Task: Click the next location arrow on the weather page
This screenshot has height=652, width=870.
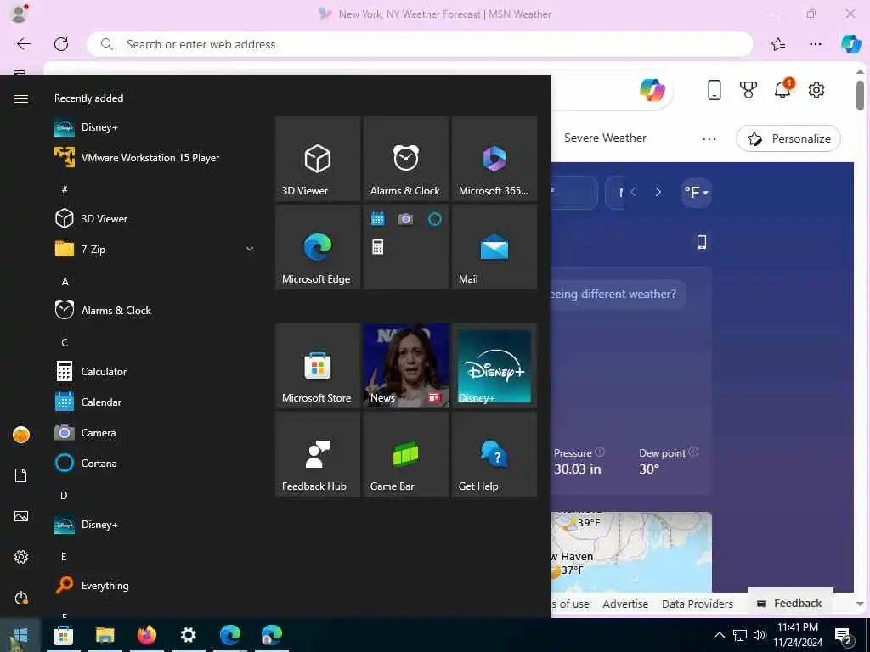Action: (658, 193)
